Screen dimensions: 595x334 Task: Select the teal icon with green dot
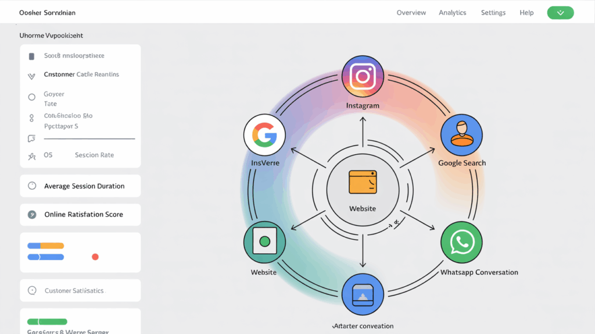[264, 242]
